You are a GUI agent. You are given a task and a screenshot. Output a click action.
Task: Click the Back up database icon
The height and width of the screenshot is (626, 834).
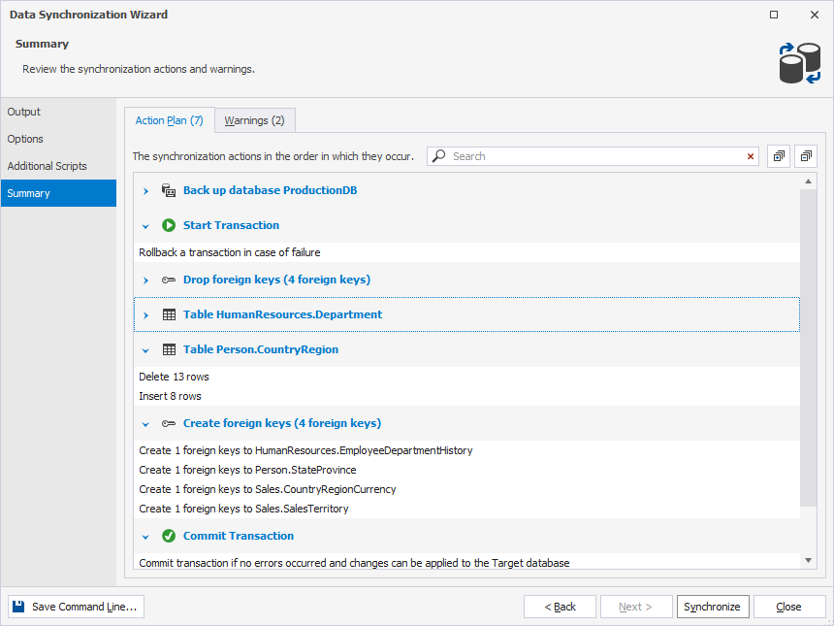[x=169, y=190]
